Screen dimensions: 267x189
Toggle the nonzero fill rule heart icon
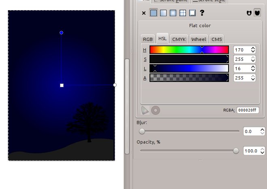tap(257, 13)
